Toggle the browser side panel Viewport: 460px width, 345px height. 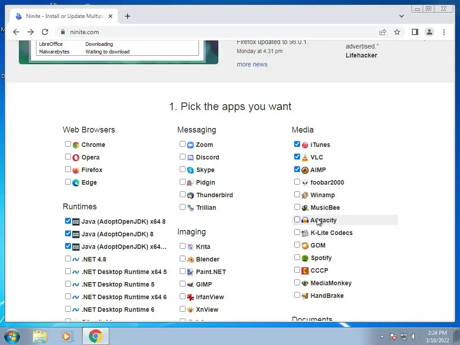pos(415,32)
